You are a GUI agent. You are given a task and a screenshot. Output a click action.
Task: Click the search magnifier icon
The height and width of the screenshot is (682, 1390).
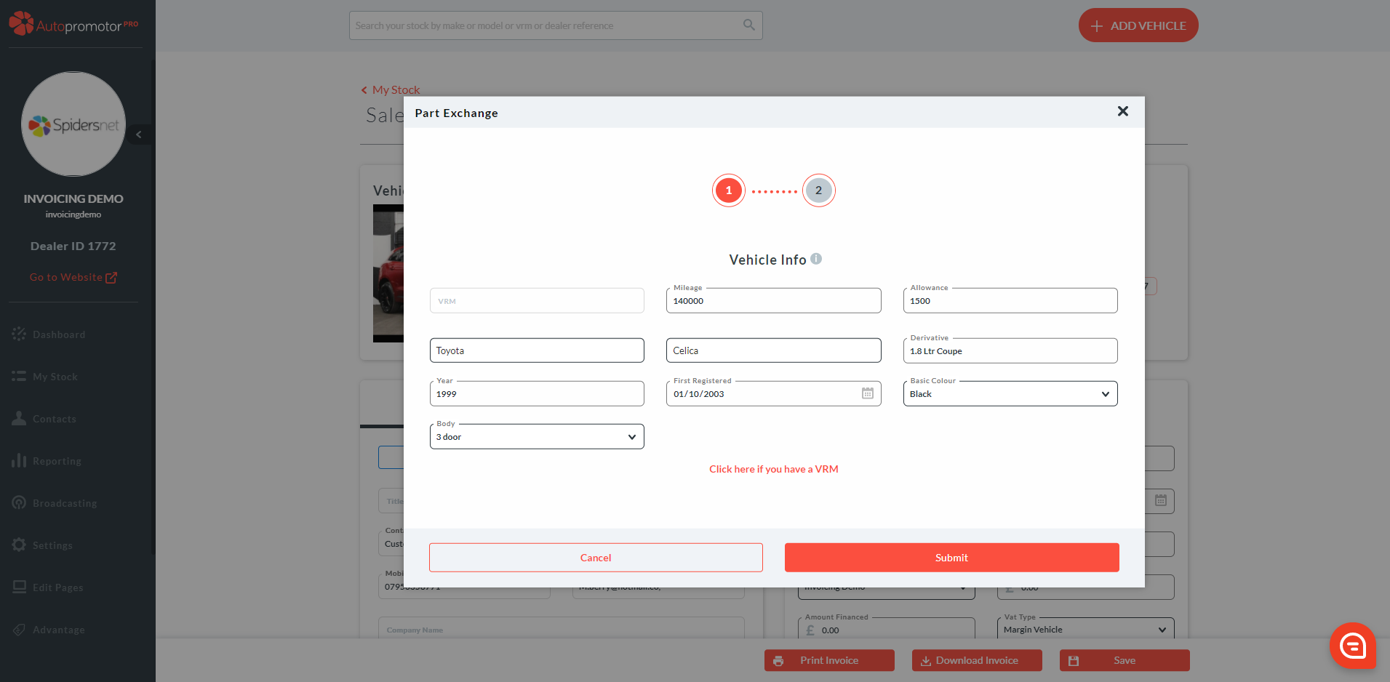click(748, 25)
